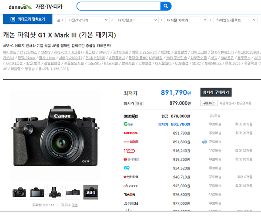Click the USB충전 spec link
The height and width of the screenshot is (216, 261).
182,63
